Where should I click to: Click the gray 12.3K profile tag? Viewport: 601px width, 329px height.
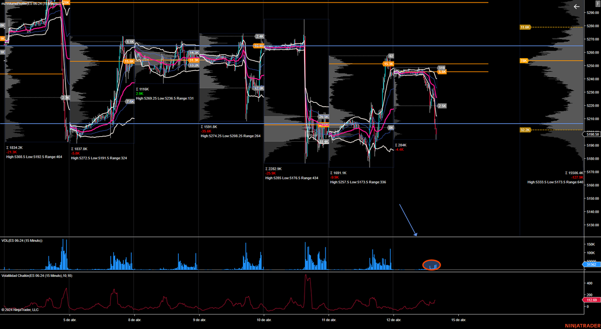[x=258, y=88]
